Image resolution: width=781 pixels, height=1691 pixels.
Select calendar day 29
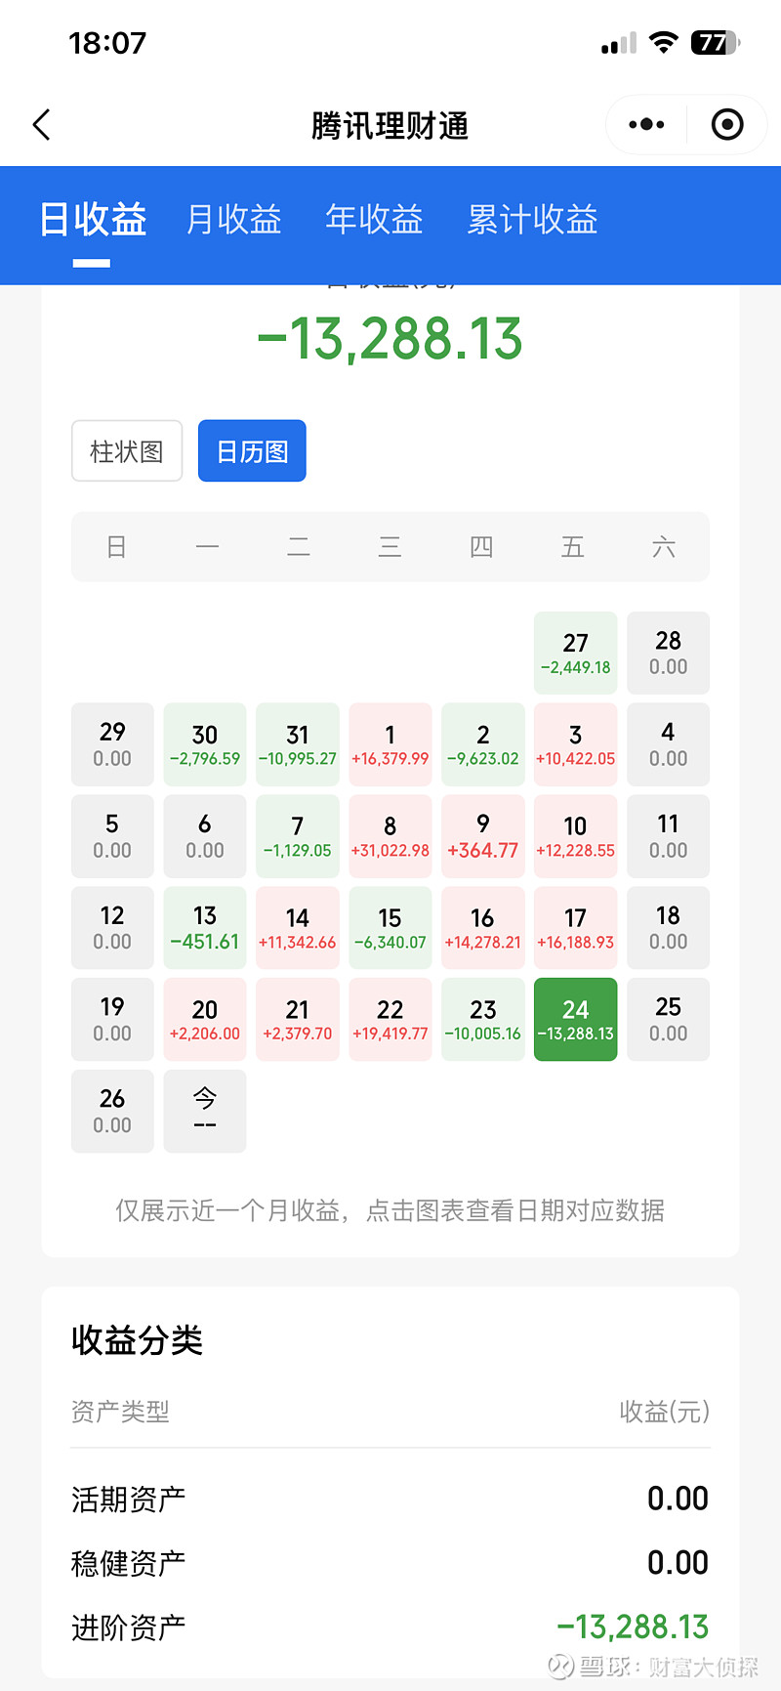tap(112, 744)
